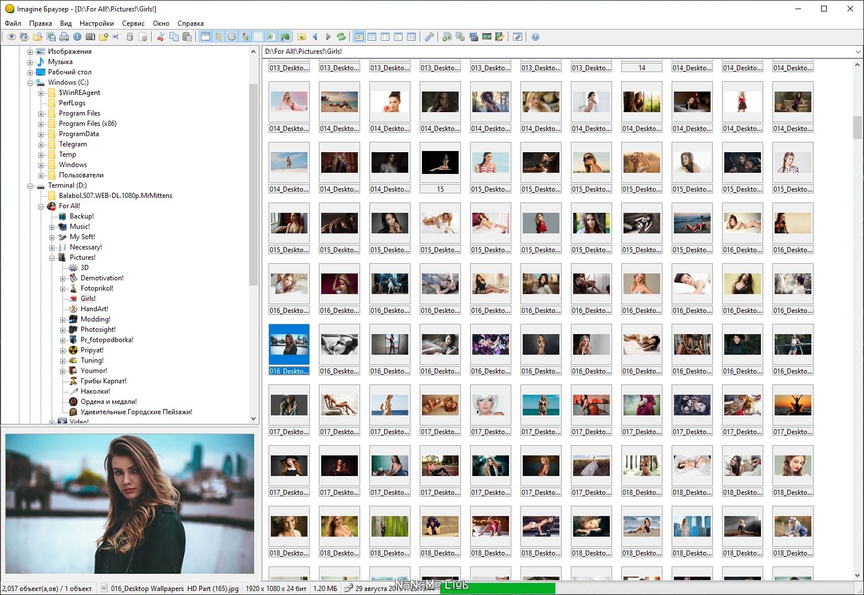
Task: Toggle the first highlighted window panel button
Action: click(205, 37)
